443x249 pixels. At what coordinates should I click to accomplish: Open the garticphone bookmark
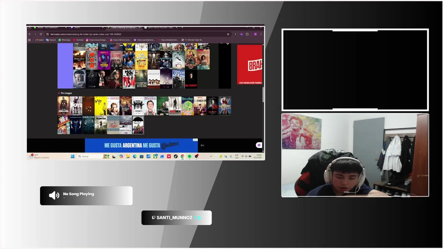click(144, 40)
